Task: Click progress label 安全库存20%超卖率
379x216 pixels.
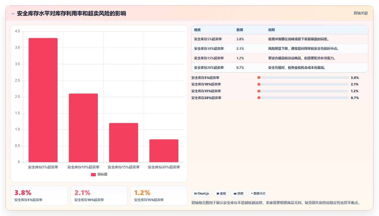Action: click(206, 98)
